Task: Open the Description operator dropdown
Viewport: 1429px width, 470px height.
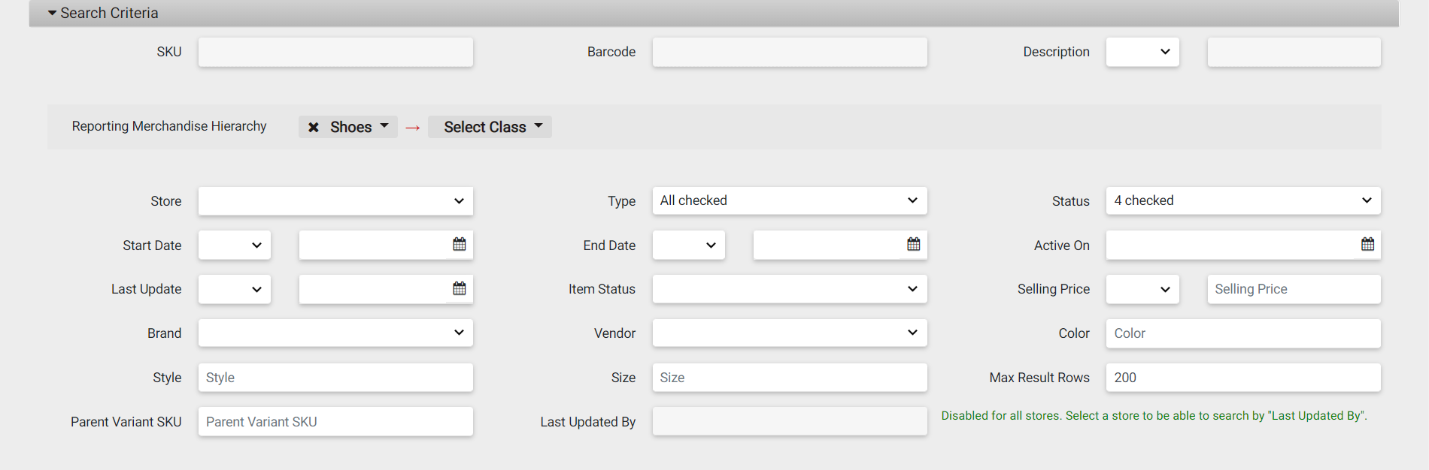Action: point(1142,52)
